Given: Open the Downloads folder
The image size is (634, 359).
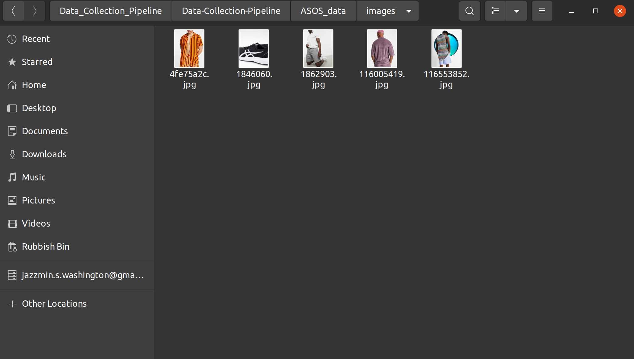Looking at the screenshot, I should click(x=44, y=154).
